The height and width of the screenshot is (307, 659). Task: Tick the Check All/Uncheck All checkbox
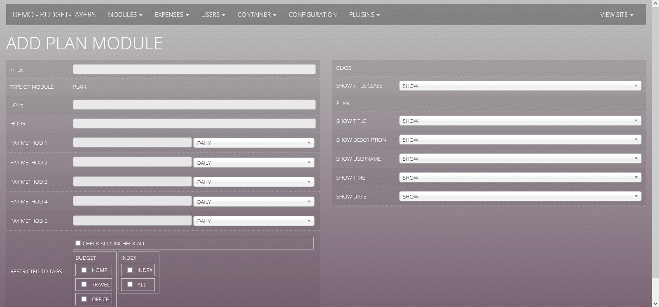pos(78,243)
